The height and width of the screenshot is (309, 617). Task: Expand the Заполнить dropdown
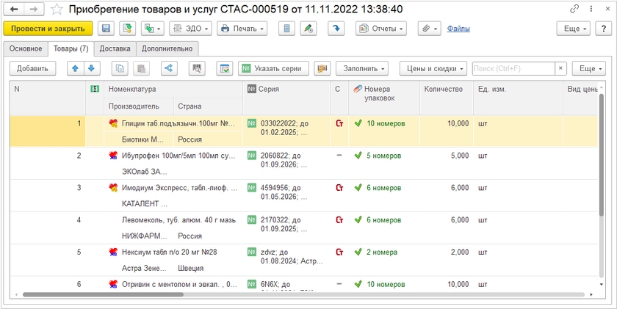coord(362,68)
